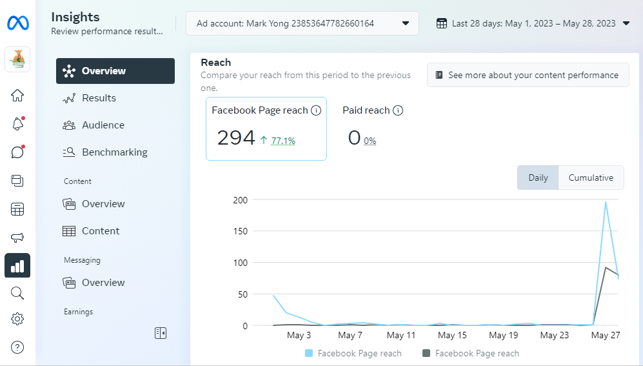The height and width of the screenshot is (366, 643).
Task: Open the Ad account dropdown
Action: 302,23
